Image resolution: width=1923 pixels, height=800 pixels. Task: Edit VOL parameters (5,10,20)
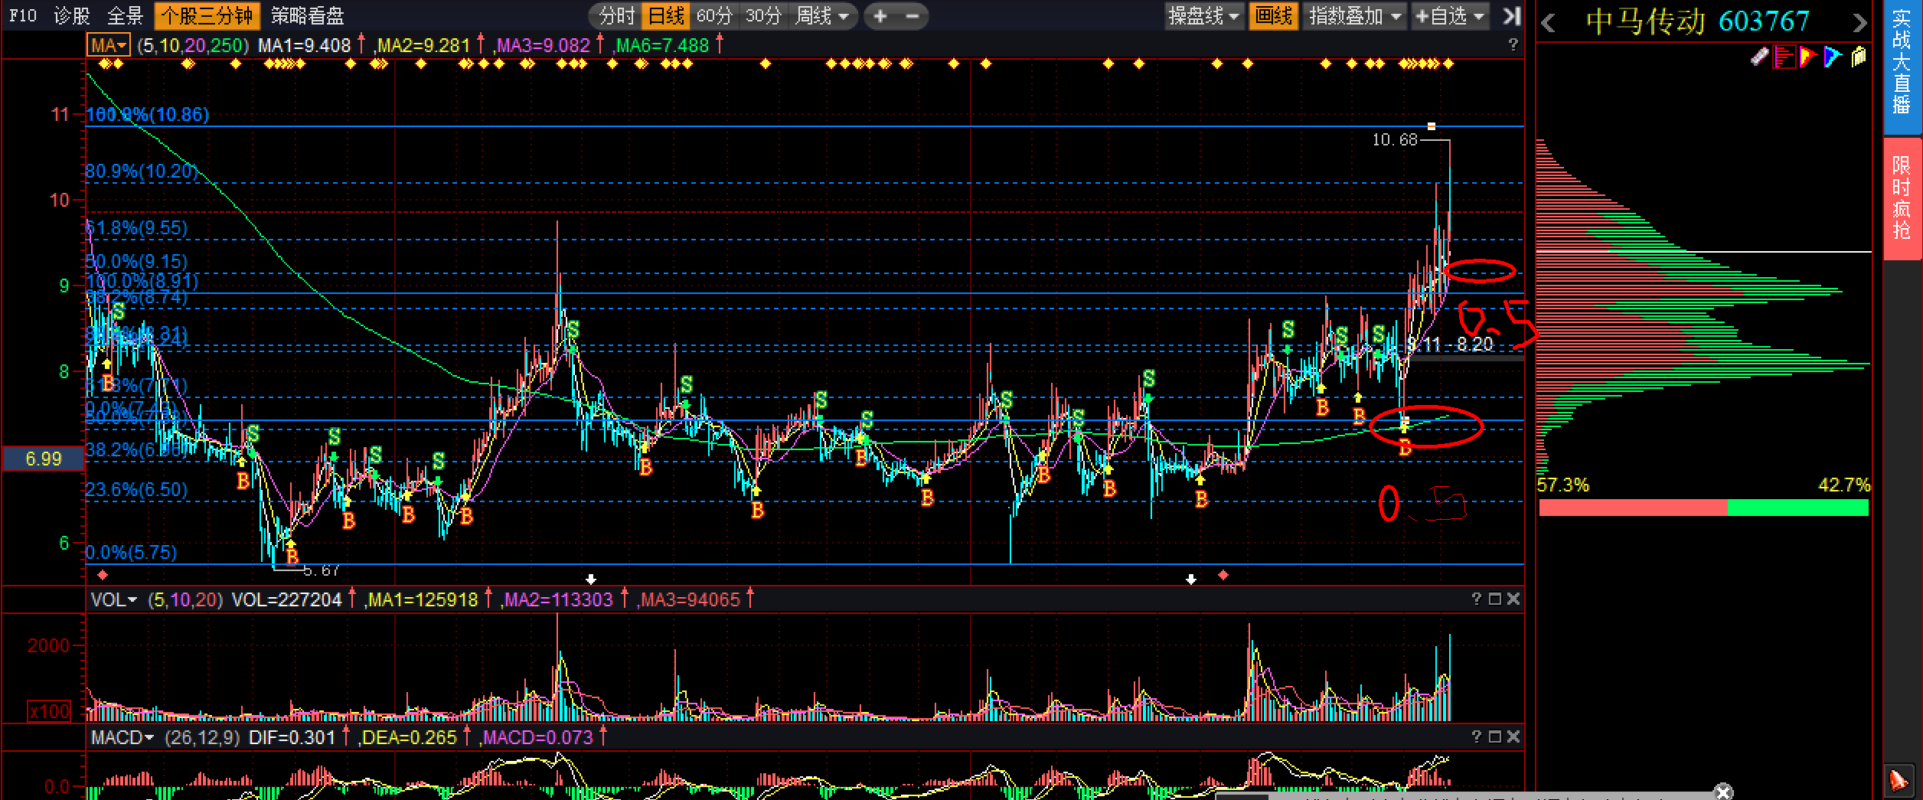click(185, 599)
